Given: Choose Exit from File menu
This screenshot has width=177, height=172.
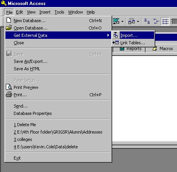Looking at the screenshot, I should pyautogui.click(x=58, y=158).
